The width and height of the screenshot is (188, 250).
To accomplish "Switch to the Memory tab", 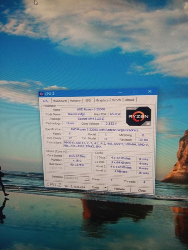I will coord(75,101).
